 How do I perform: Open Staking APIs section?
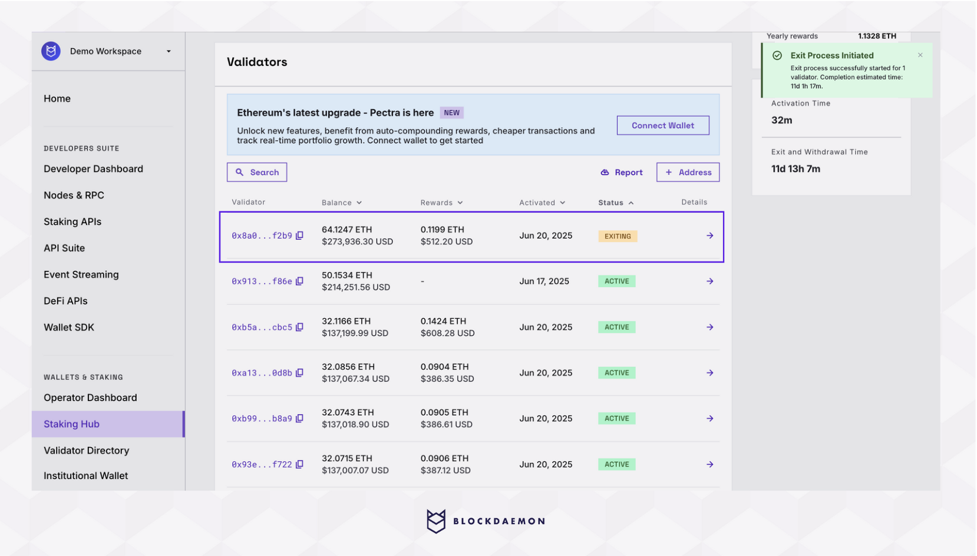pyautogui.click(x=72, y=222)
